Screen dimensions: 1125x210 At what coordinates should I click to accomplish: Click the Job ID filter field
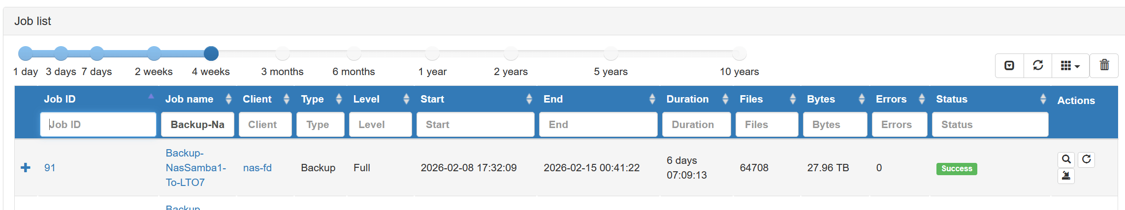pyautogui.click(x=98, y=125)
